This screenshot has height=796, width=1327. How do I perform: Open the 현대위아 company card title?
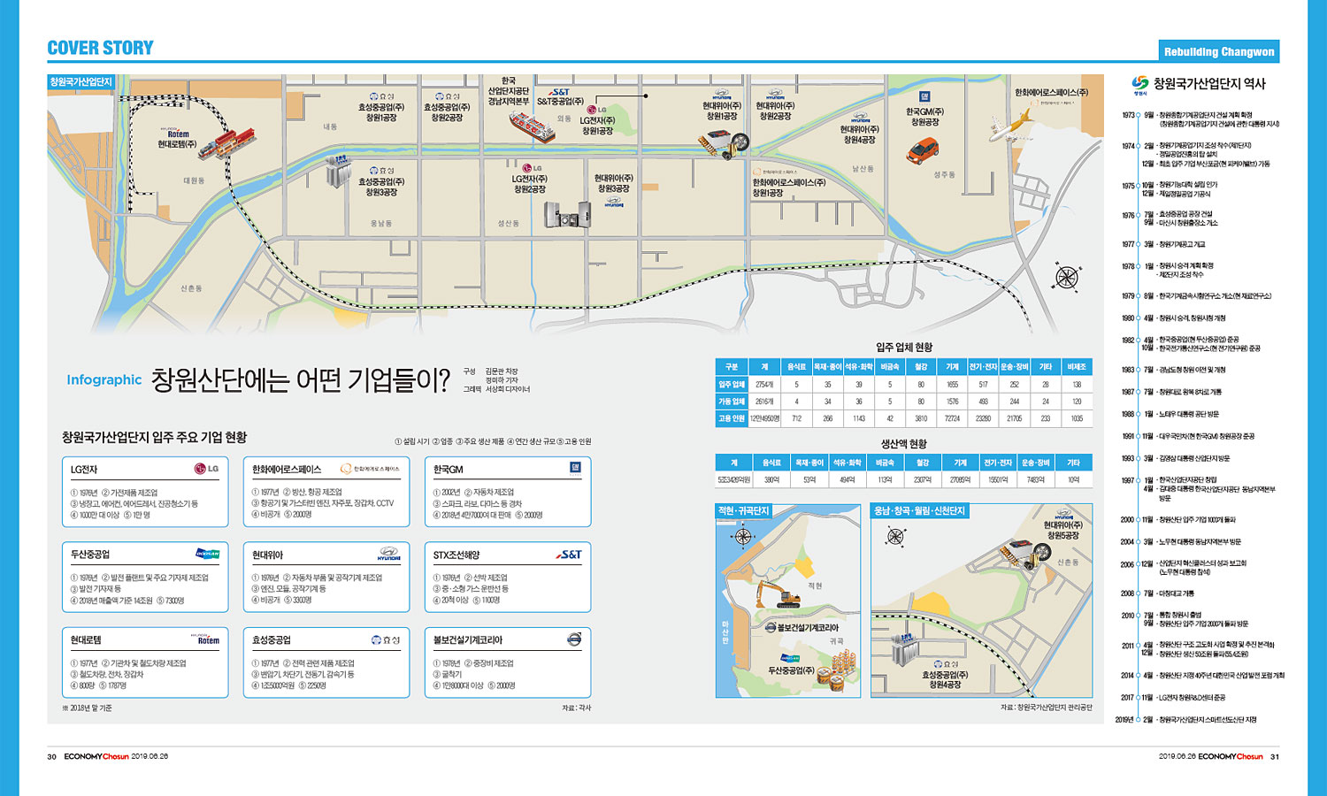coord(268,555)
